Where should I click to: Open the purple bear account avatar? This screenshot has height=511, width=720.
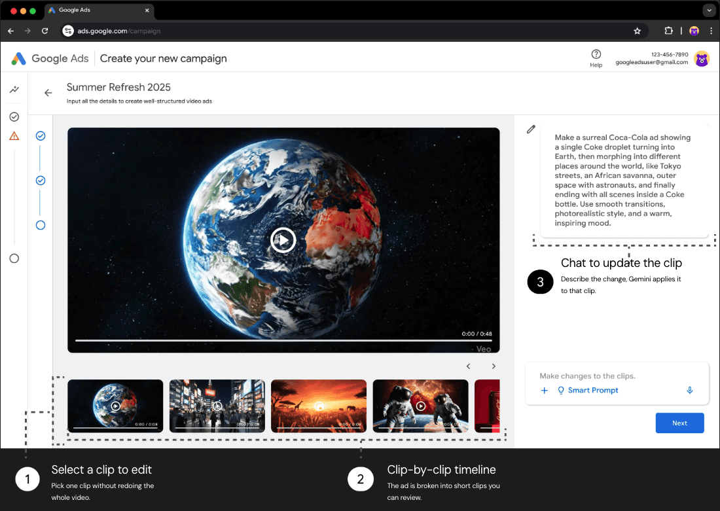[x=702, y=59]
